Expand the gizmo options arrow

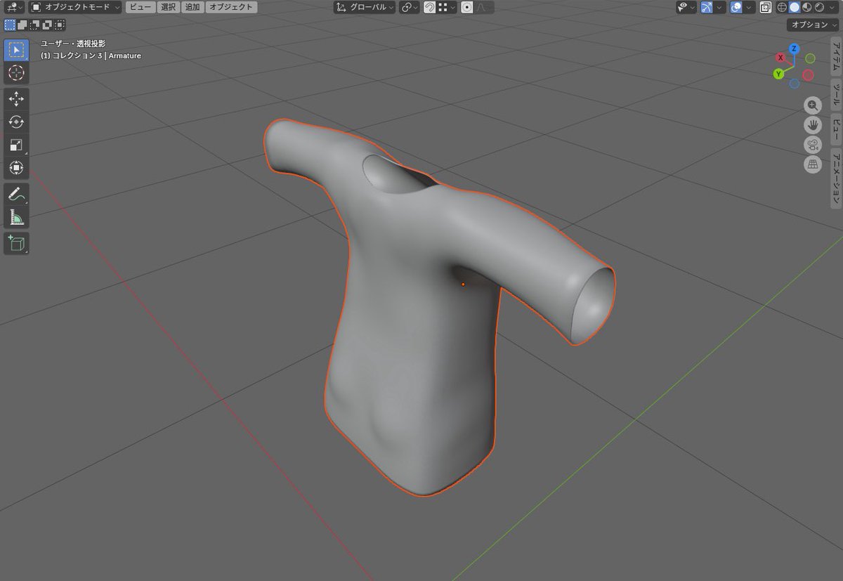(x=720, y=7)
